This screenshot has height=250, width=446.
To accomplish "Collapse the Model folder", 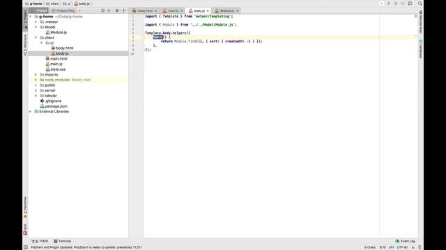I will pyautogui.click(x=36, y=27).
